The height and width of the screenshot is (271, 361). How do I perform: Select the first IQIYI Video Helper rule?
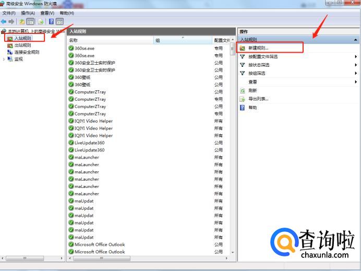[x=149, y=121]
